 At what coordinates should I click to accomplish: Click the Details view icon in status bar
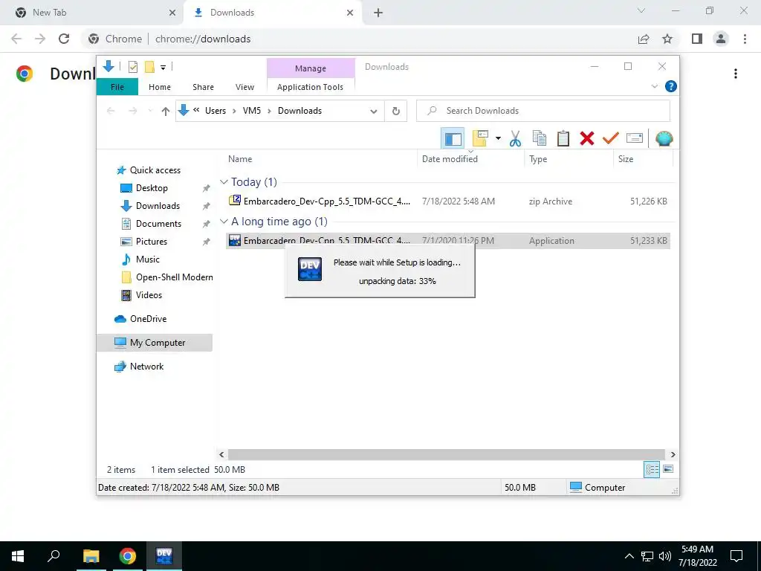point(652,469)
